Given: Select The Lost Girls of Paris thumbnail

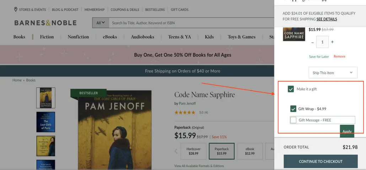Looking at the screenshot, I should pos(46,122).
